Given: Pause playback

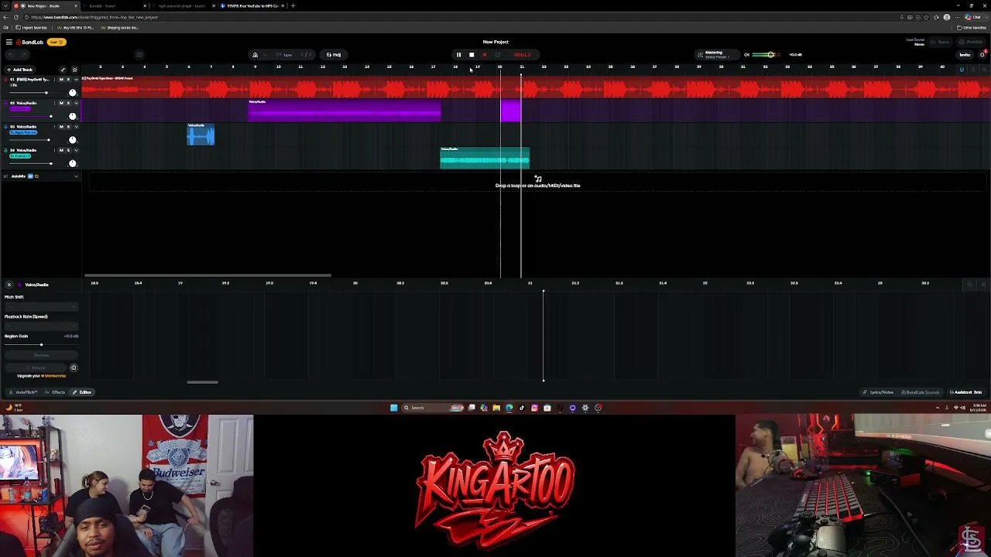Looking at the screenshot, I should pos(458,55).
